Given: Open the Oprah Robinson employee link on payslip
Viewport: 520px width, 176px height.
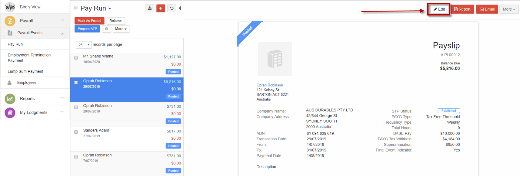Looking at the screenshot, I should tap(270, 85).
